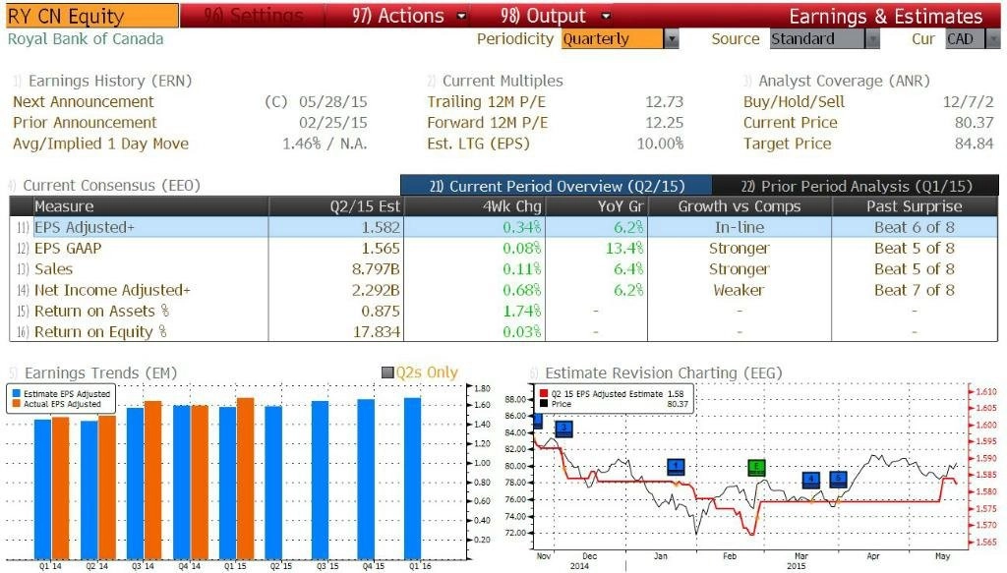The height and width of the screenshot is (573, 1007).
Task: Click the Next Announcement date 05/28/15
Action: [x=332, y=101]
